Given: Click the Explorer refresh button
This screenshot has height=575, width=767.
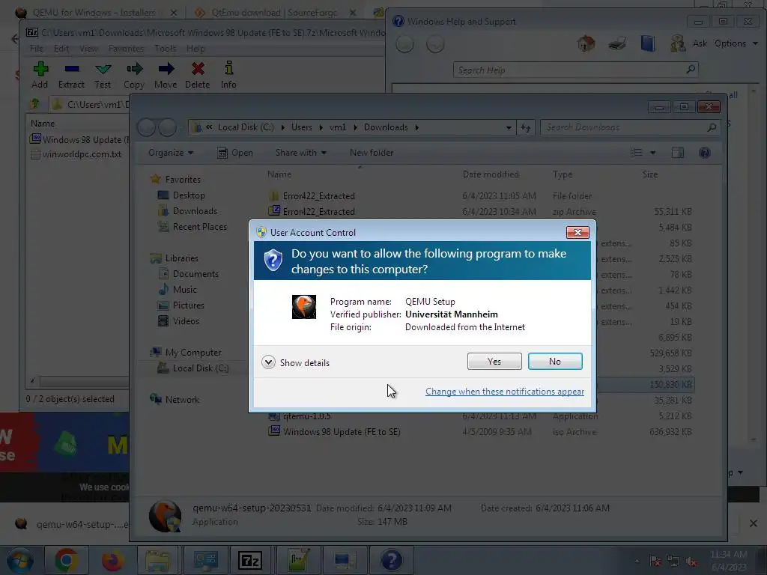Looking at the screenshot, I should pyautogui.click(x=526, y=127).
